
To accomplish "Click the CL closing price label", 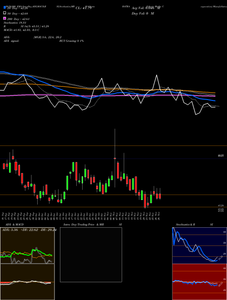I will point(84,8).
